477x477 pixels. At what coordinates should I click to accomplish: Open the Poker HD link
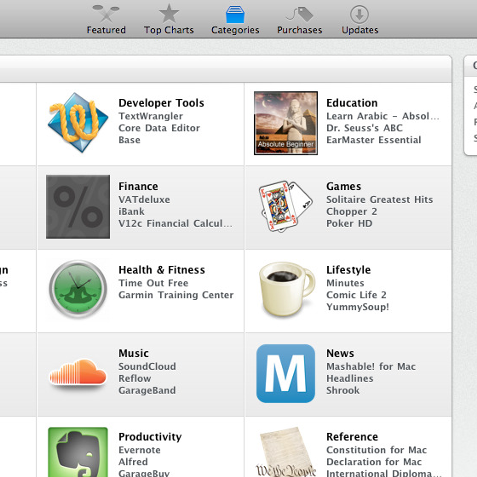[x=349, y=224]
